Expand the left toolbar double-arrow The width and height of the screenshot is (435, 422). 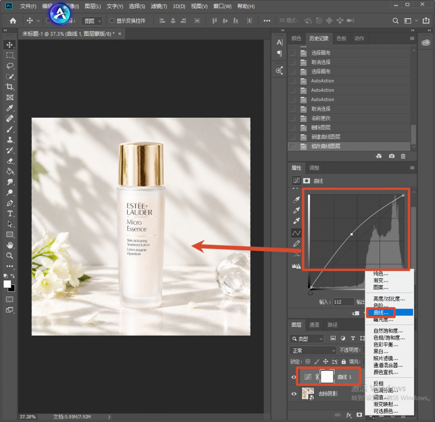(x=5, y=30)
